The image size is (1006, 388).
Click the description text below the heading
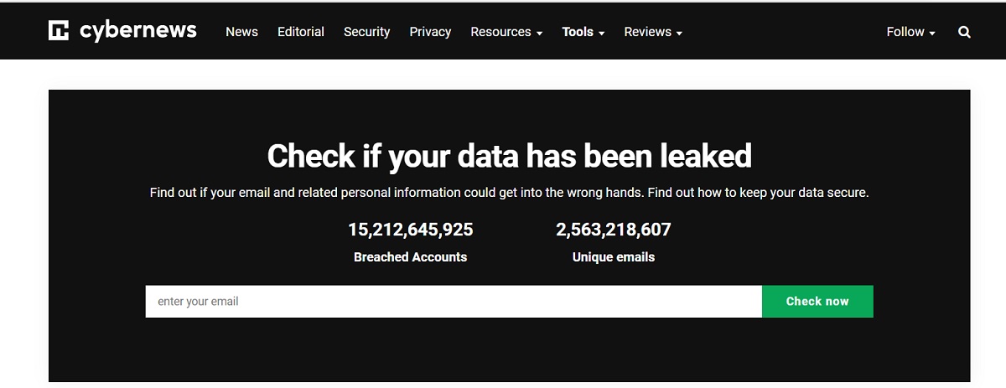(x=509, y=193)
